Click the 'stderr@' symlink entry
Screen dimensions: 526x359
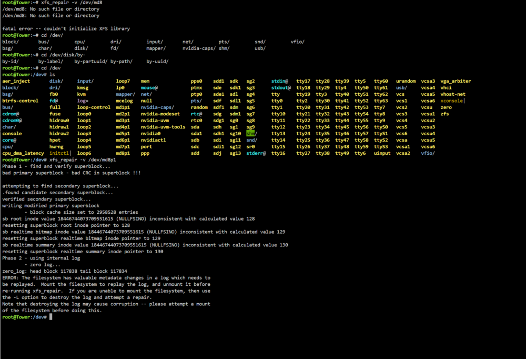[256, 153]
